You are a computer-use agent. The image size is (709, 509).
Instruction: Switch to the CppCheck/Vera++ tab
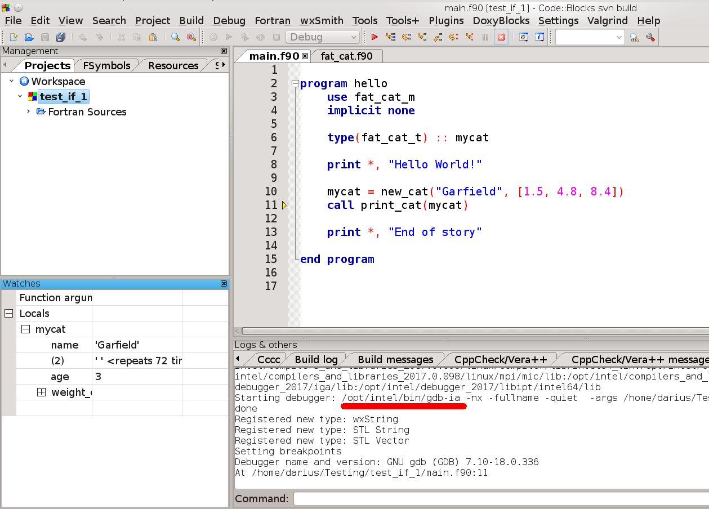501,359
